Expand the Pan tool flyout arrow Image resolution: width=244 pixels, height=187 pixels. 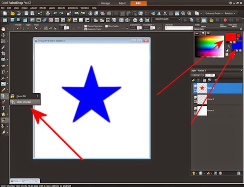(7, 29)
